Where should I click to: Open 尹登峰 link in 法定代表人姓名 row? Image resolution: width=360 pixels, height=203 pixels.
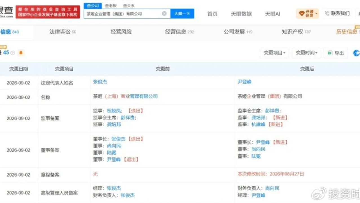pos(244,82)
